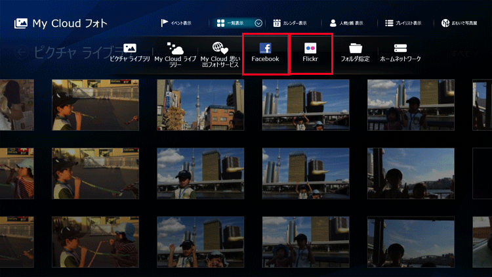Open top-row photo of kids raising arms below golden flame
Screen dimensions: 492x277
click(306, 105)
